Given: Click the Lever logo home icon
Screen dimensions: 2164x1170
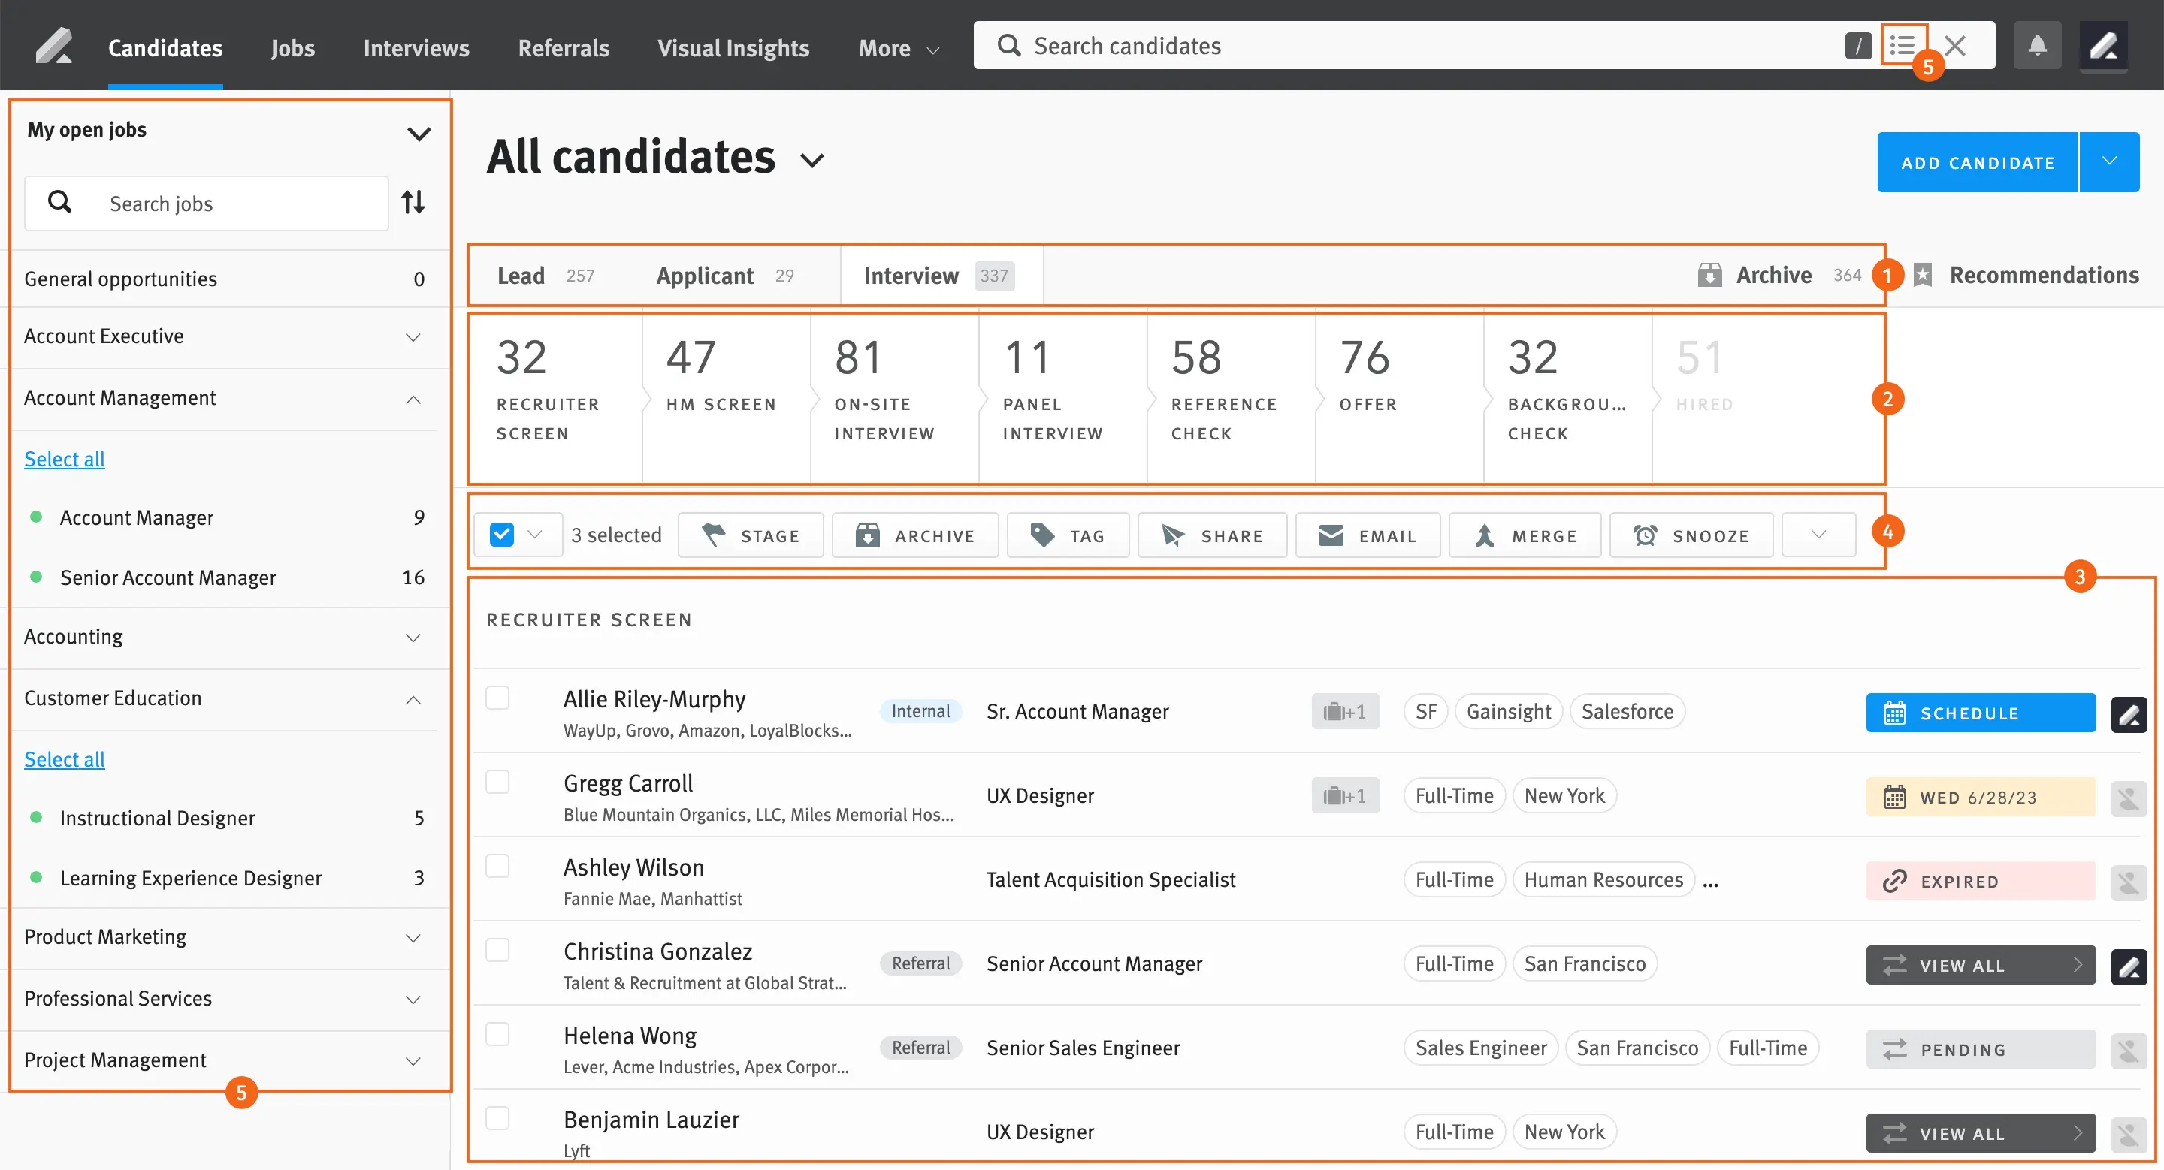Looking at the screenshot, I should [x=54, y=45].
